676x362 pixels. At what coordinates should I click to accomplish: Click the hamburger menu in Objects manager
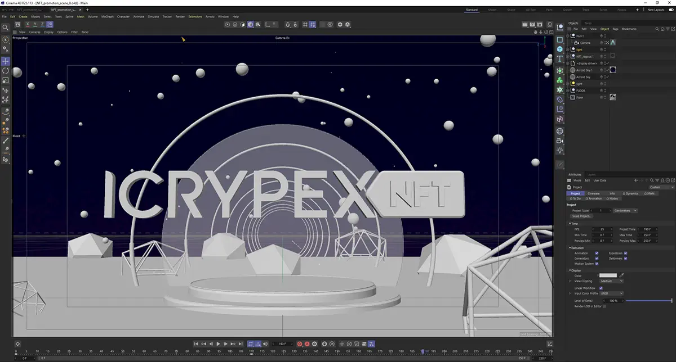[x=569, y=29]
